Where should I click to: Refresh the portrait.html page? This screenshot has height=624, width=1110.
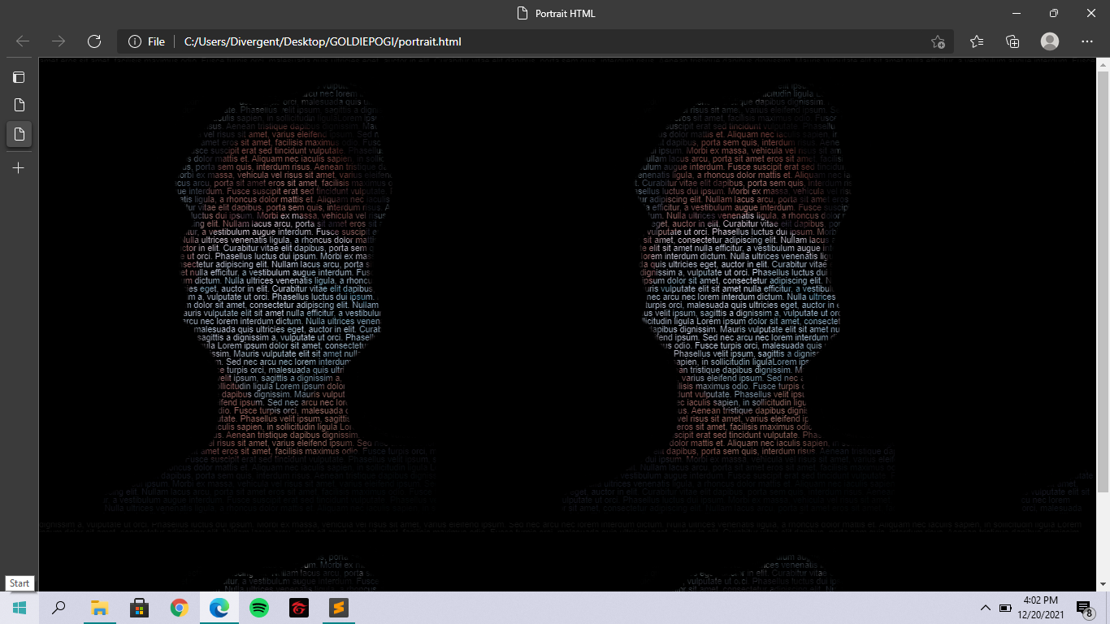pos(94,41)
